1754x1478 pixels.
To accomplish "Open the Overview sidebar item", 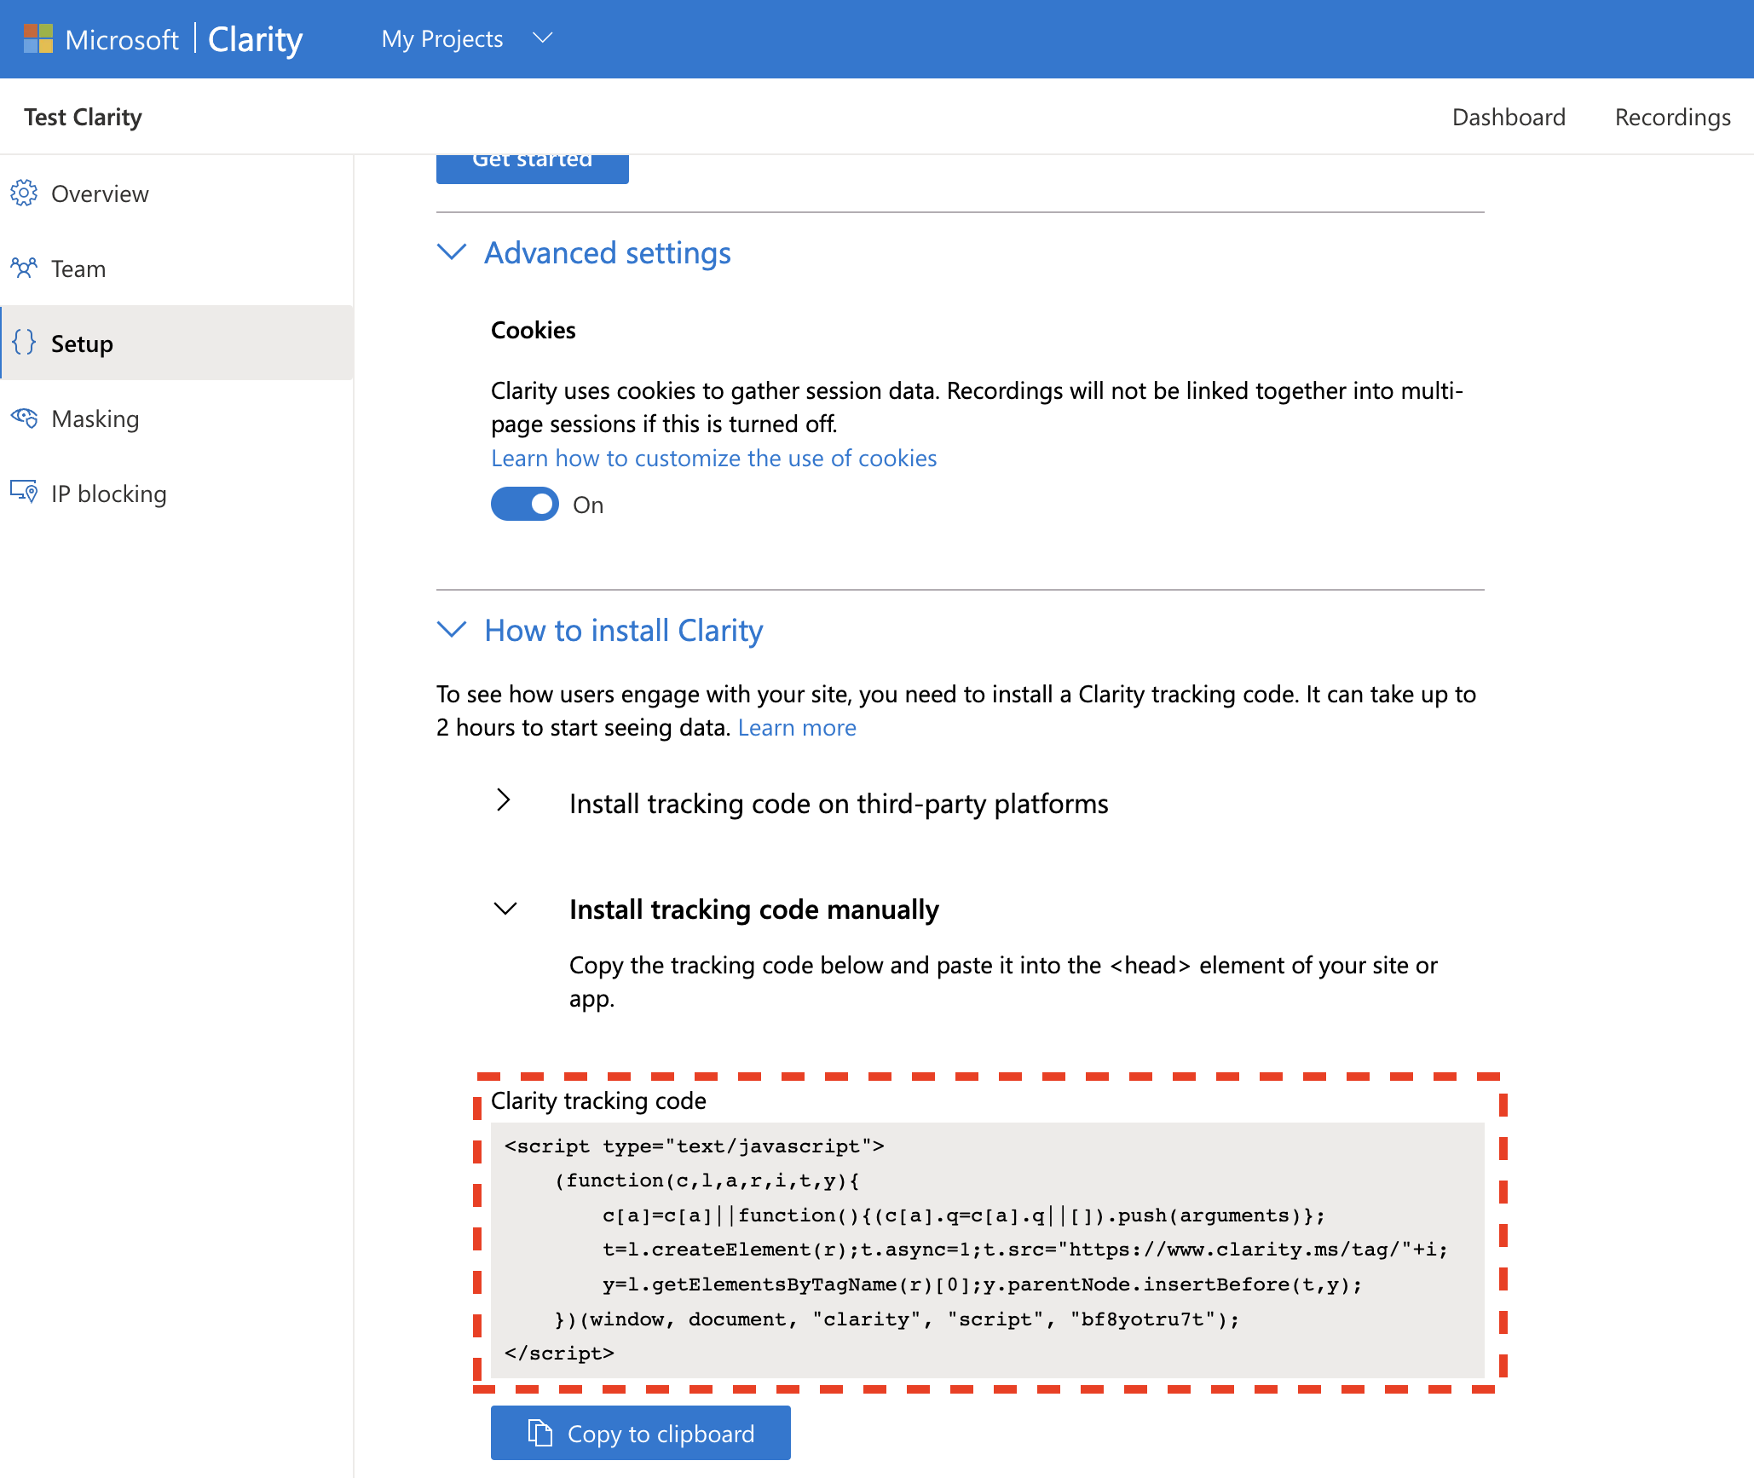I will click(x=176, y=193).
